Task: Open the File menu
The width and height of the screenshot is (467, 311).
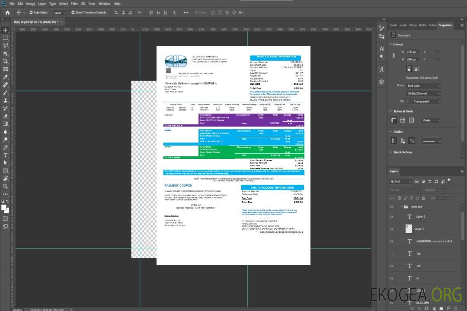Action: [x=12, y=3]
